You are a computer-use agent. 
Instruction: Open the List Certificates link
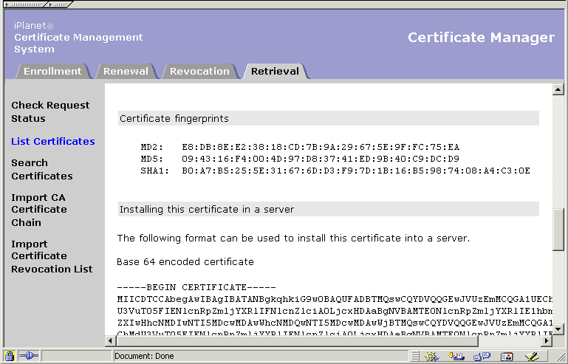pyautogui.click(x=53, y=141)
